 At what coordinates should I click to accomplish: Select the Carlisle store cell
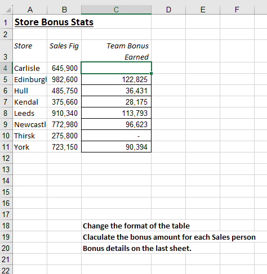tap(30, 68)
